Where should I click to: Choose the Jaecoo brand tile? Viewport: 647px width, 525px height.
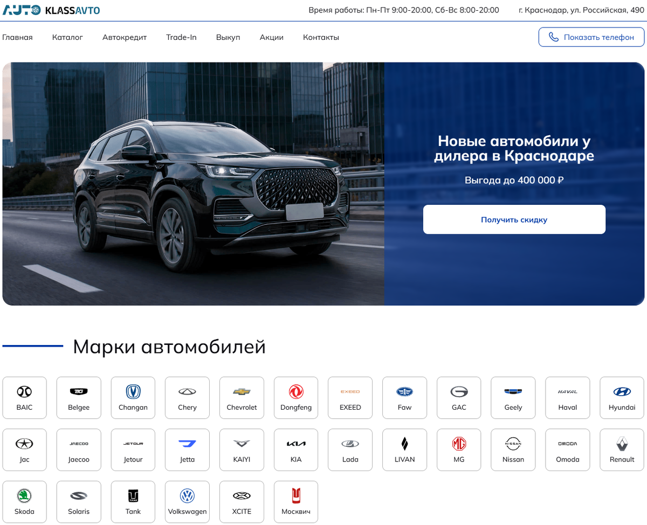click(79, 450)
